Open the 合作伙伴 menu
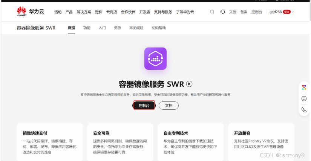The height and width of the screenshot is (161, 311). point(128,12)
